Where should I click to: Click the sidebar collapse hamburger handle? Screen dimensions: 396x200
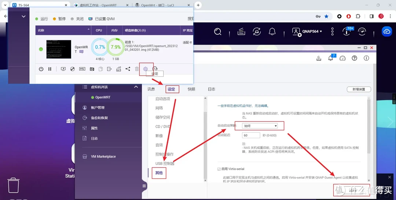(x=144, y=186)
